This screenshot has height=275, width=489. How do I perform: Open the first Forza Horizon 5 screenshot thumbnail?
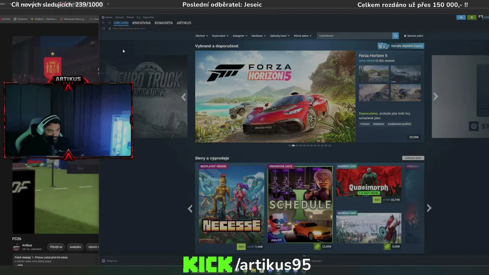(374, 74)
